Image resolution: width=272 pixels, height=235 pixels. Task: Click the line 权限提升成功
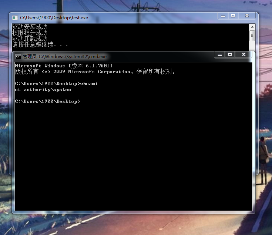[x=30, y=33]
